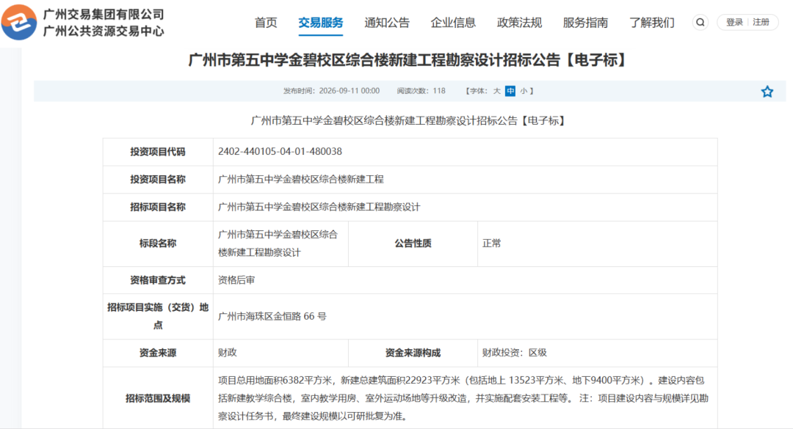Open the search magnifier icon

pos(700,22)
